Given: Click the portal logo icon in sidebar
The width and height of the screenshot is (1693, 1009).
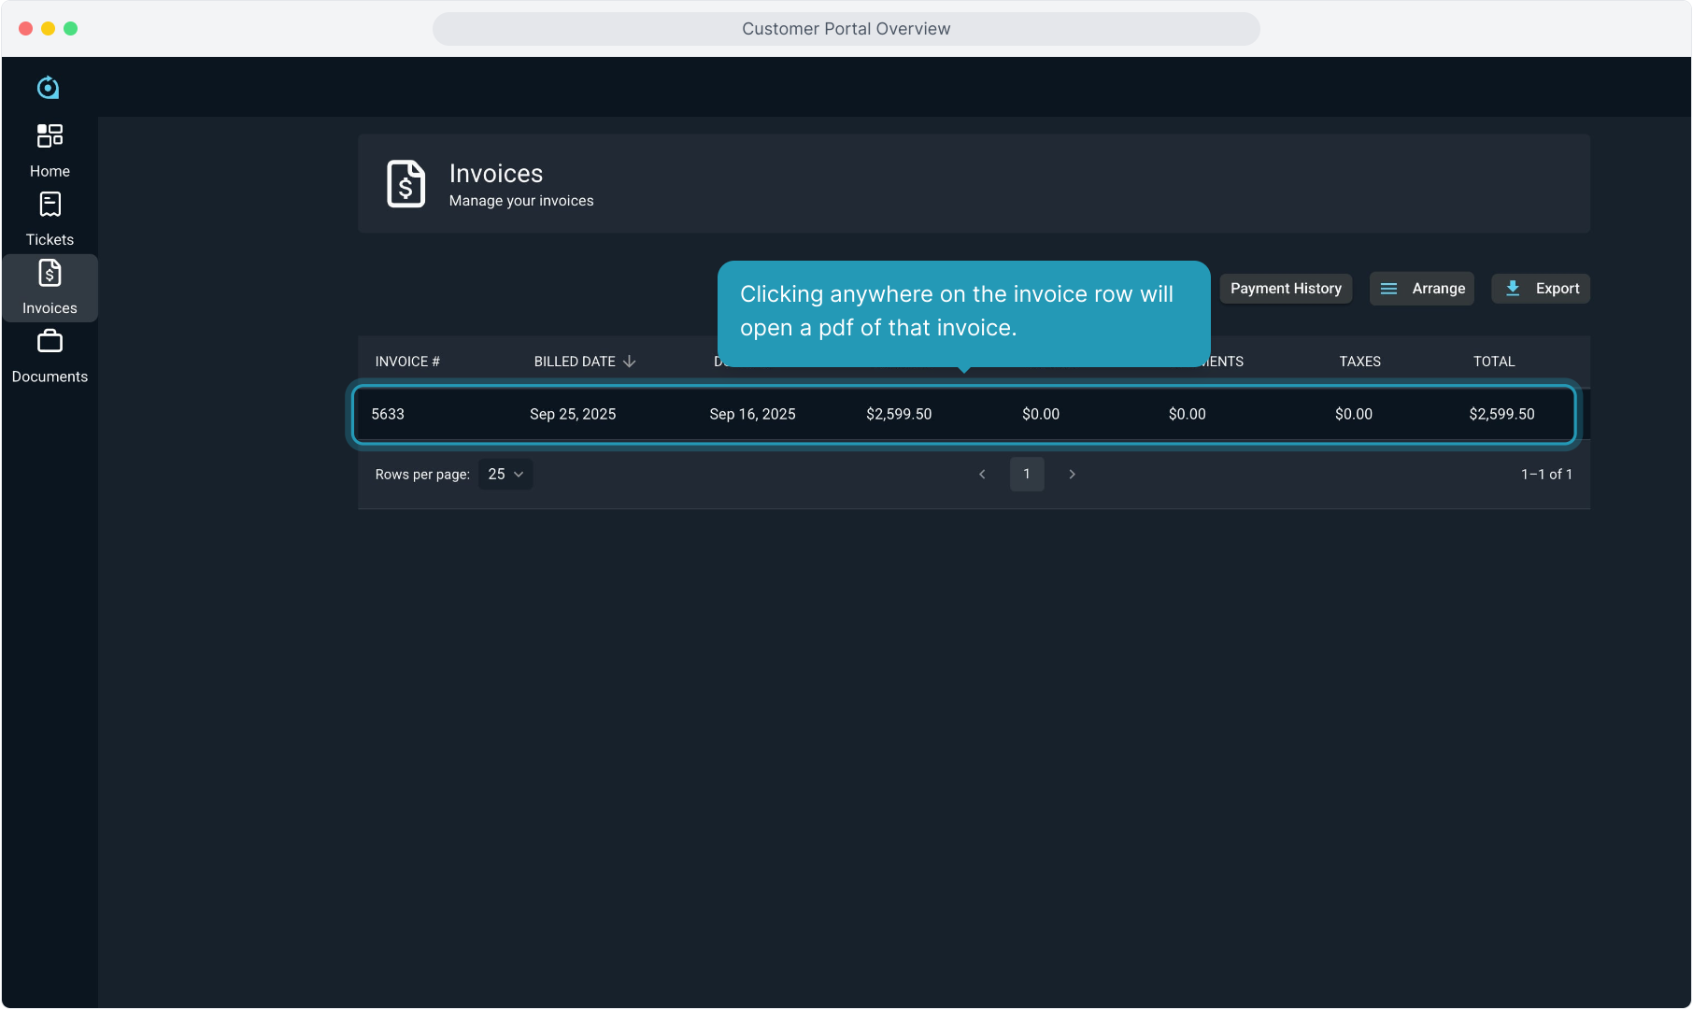Looking at the screenshot, I should [49, 88].
